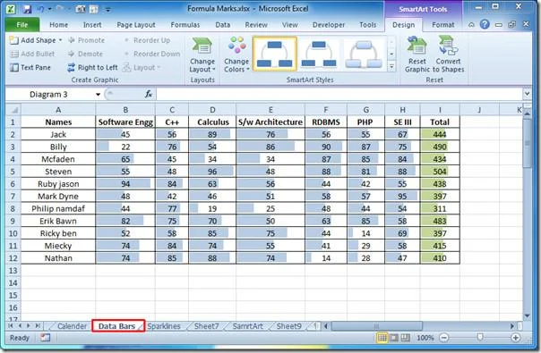Toggle the Text Pane
Screen dimensions: 541x353
click(30, 68)
